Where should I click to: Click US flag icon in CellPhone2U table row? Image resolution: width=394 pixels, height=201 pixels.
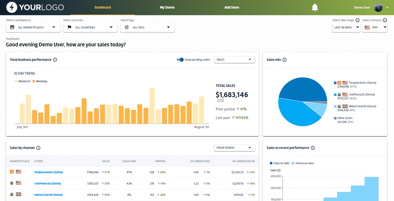point(18,183)
